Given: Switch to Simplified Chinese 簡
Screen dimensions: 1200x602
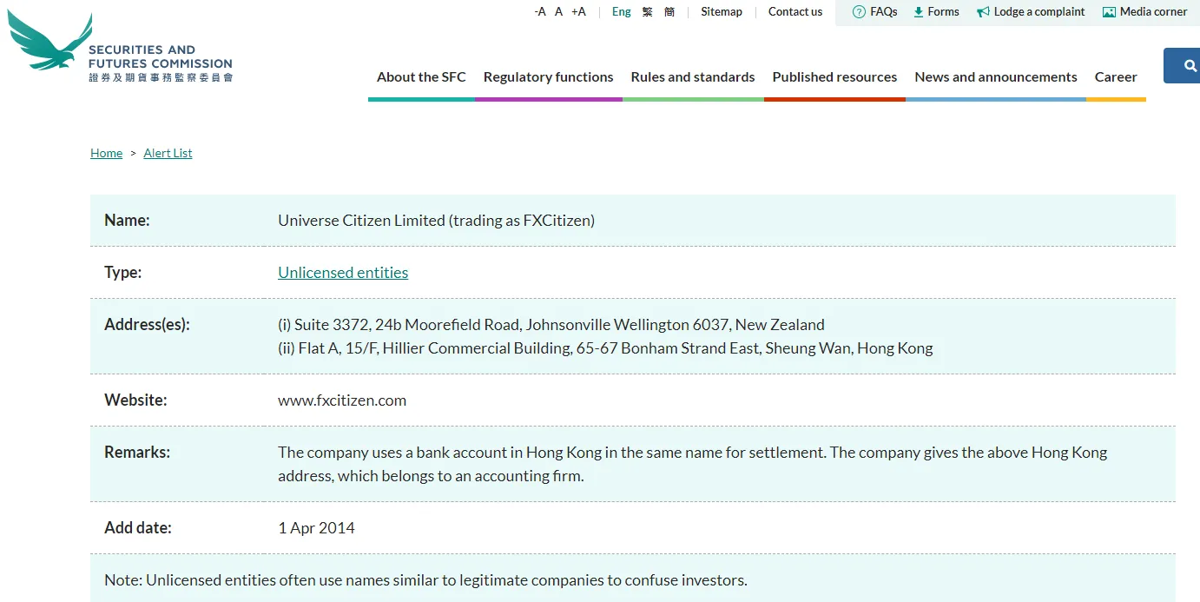Looking at the screenshot, I should pyautogui.click(x=669, y=11).
